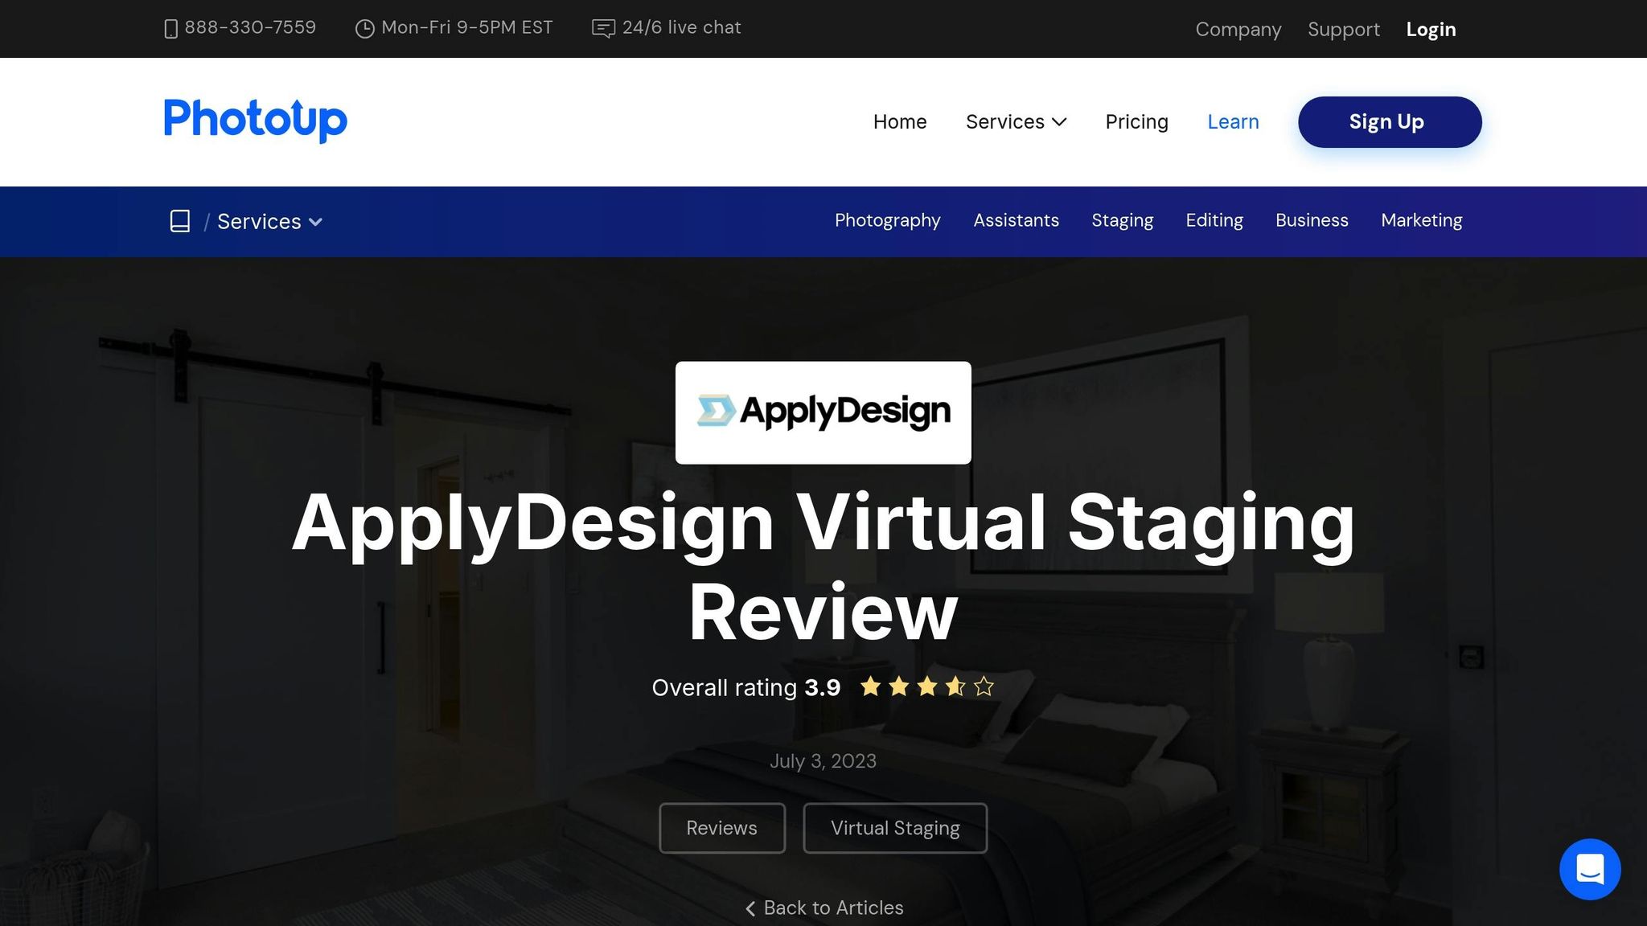Click the ApplyDesign Virtual Staging Review heading

(x=823, y=567)
